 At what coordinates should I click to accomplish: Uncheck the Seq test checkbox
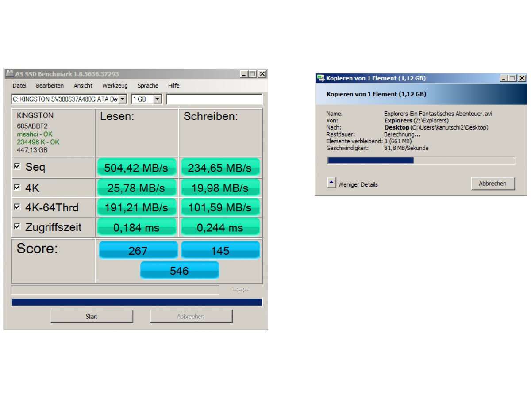(x=17, y=167)
